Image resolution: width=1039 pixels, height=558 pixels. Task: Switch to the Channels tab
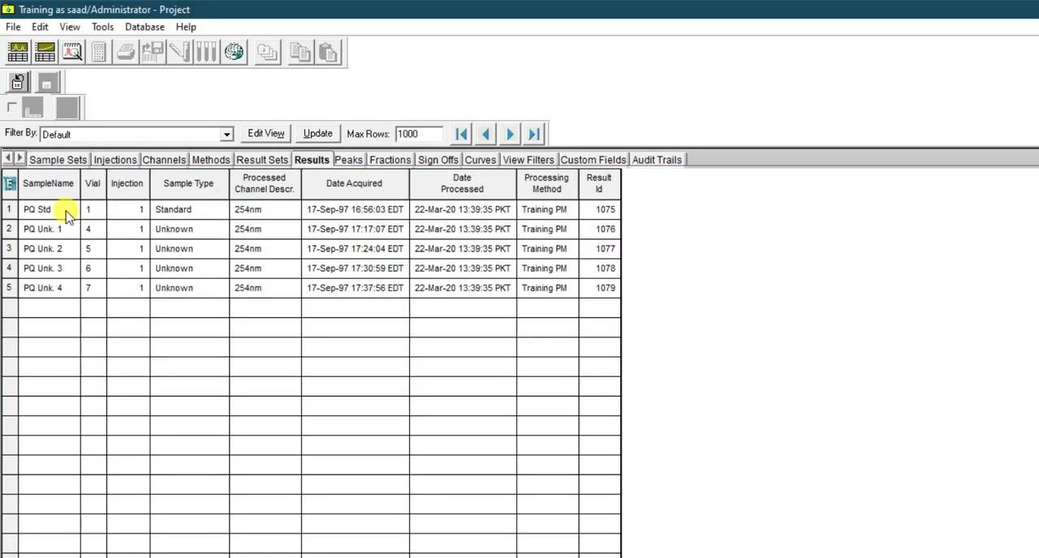tap(164, 160)
